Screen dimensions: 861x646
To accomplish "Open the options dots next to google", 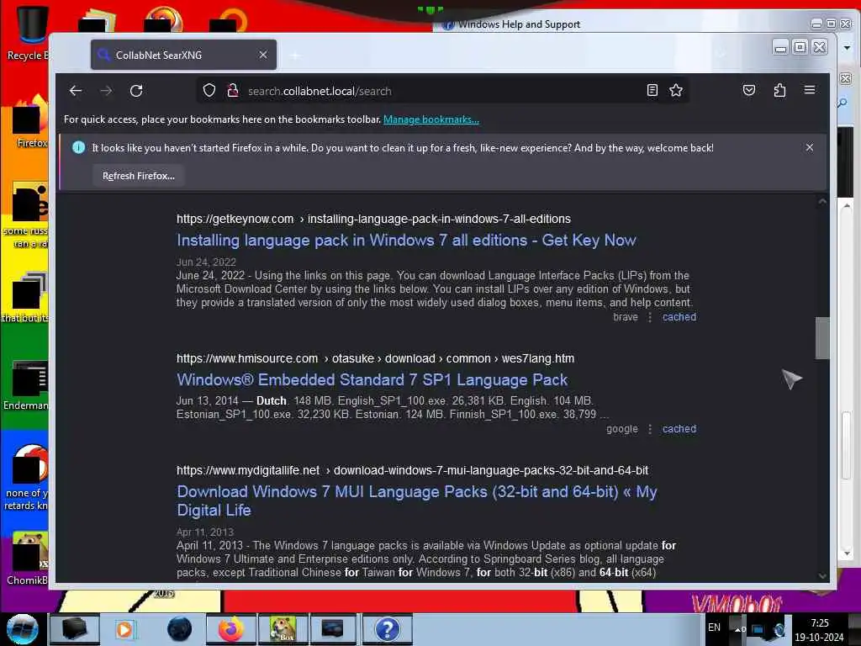I will tap(650, 429).
